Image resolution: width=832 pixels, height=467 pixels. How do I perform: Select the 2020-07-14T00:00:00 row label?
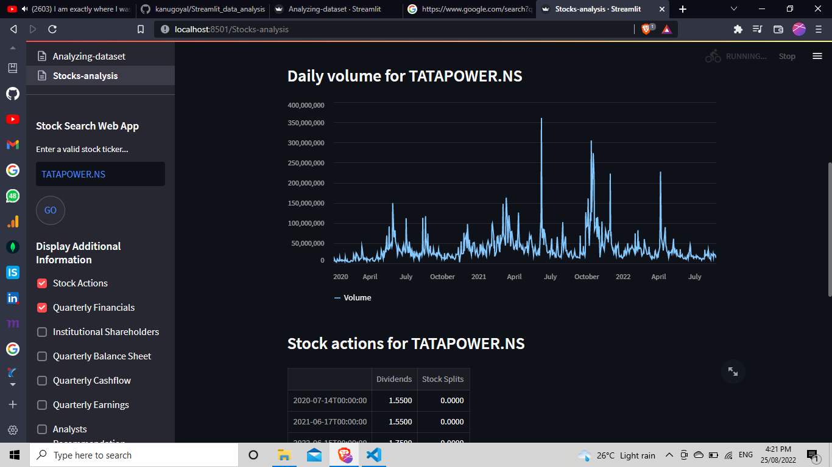[x=330, y=400]
